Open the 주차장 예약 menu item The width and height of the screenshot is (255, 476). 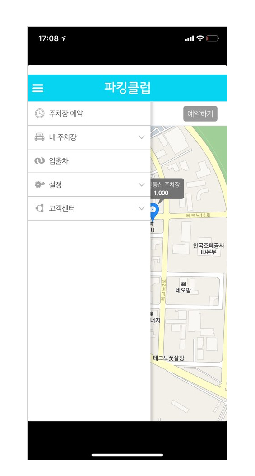[89, 113]
